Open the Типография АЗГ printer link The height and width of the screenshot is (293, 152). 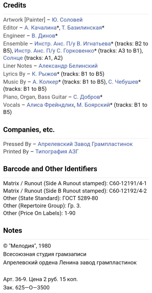[x=57, y=152]
